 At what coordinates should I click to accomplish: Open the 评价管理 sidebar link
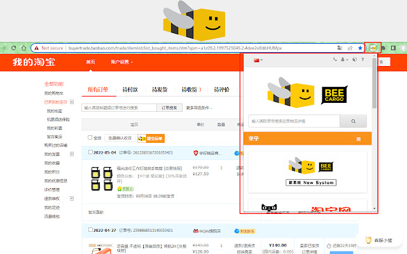point(52,190)
